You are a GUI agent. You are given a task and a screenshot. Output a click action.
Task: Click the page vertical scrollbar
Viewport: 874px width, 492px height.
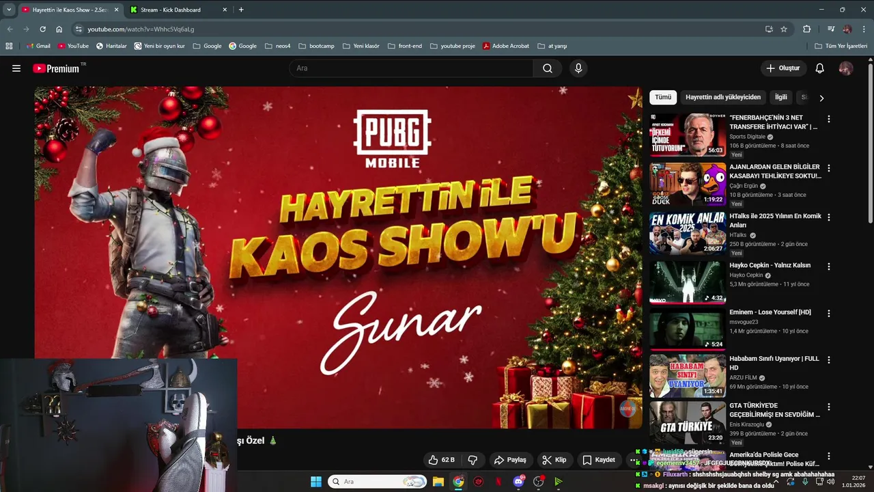click(x=870, y=142)
